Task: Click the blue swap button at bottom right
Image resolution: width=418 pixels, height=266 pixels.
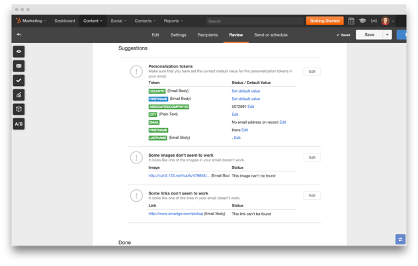Action: click(399, 239)
